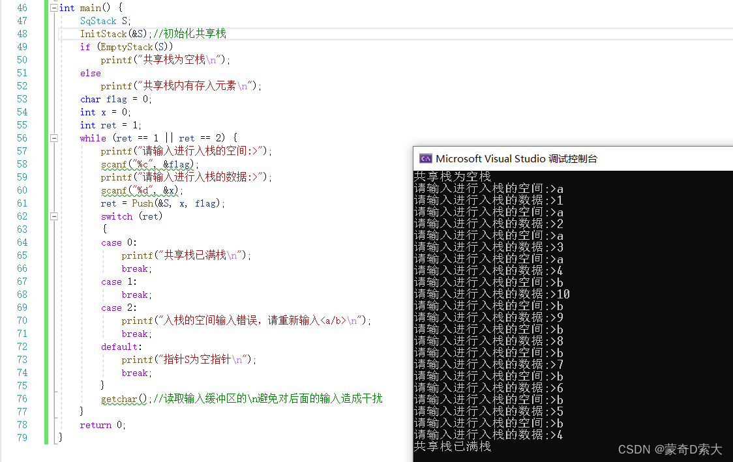This screenshot has height=462, width=733.
Task: Click the Microsoft Visual Studio console title
Action: (x=516, y=159)
